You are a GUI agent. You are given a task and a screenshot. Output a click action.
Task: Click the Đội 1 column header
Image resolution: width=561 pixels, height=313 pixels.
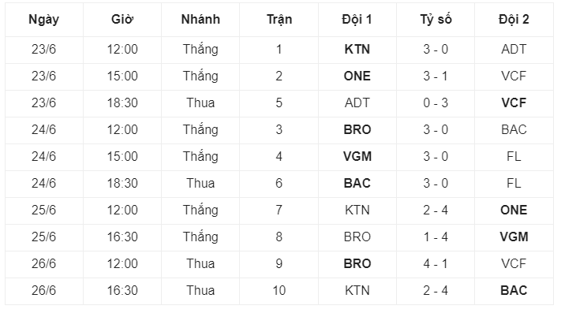point(357,19)
